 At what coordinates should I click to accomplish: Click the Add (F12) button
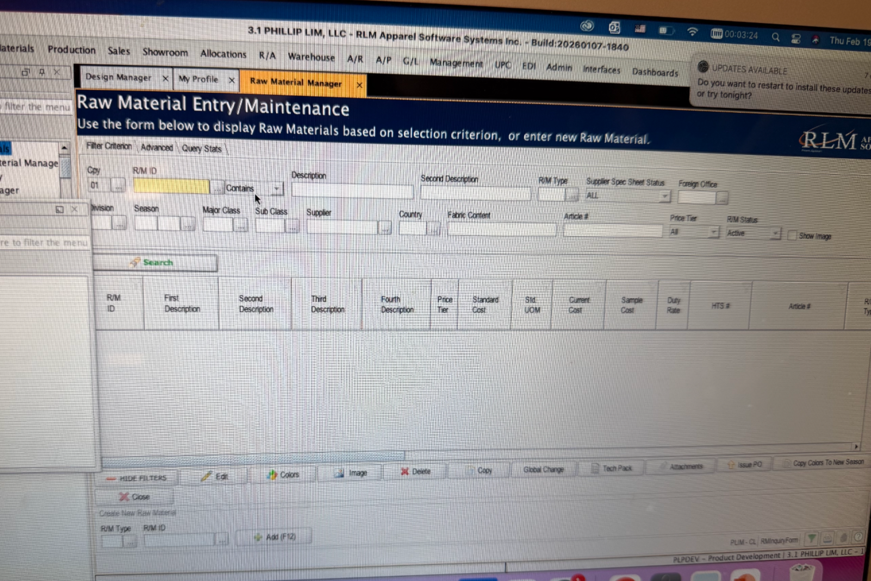pos(275,536)
